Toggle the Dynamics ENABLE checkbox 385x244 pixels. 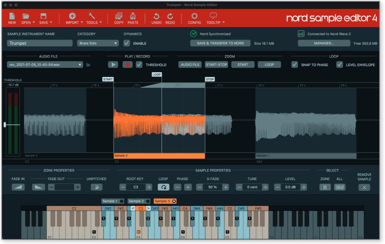(127, 43)
